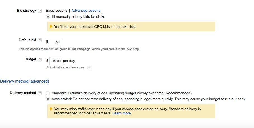
Task: Click the help icon beside the Delivery method label
Action: pyautogui.click(x=40, y=93)
